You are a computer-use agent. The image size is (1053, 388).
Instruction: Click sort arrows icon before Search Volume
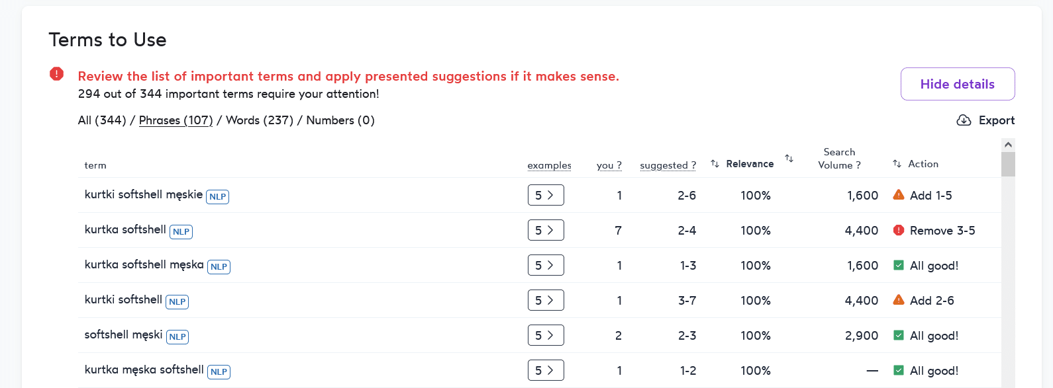789,158
